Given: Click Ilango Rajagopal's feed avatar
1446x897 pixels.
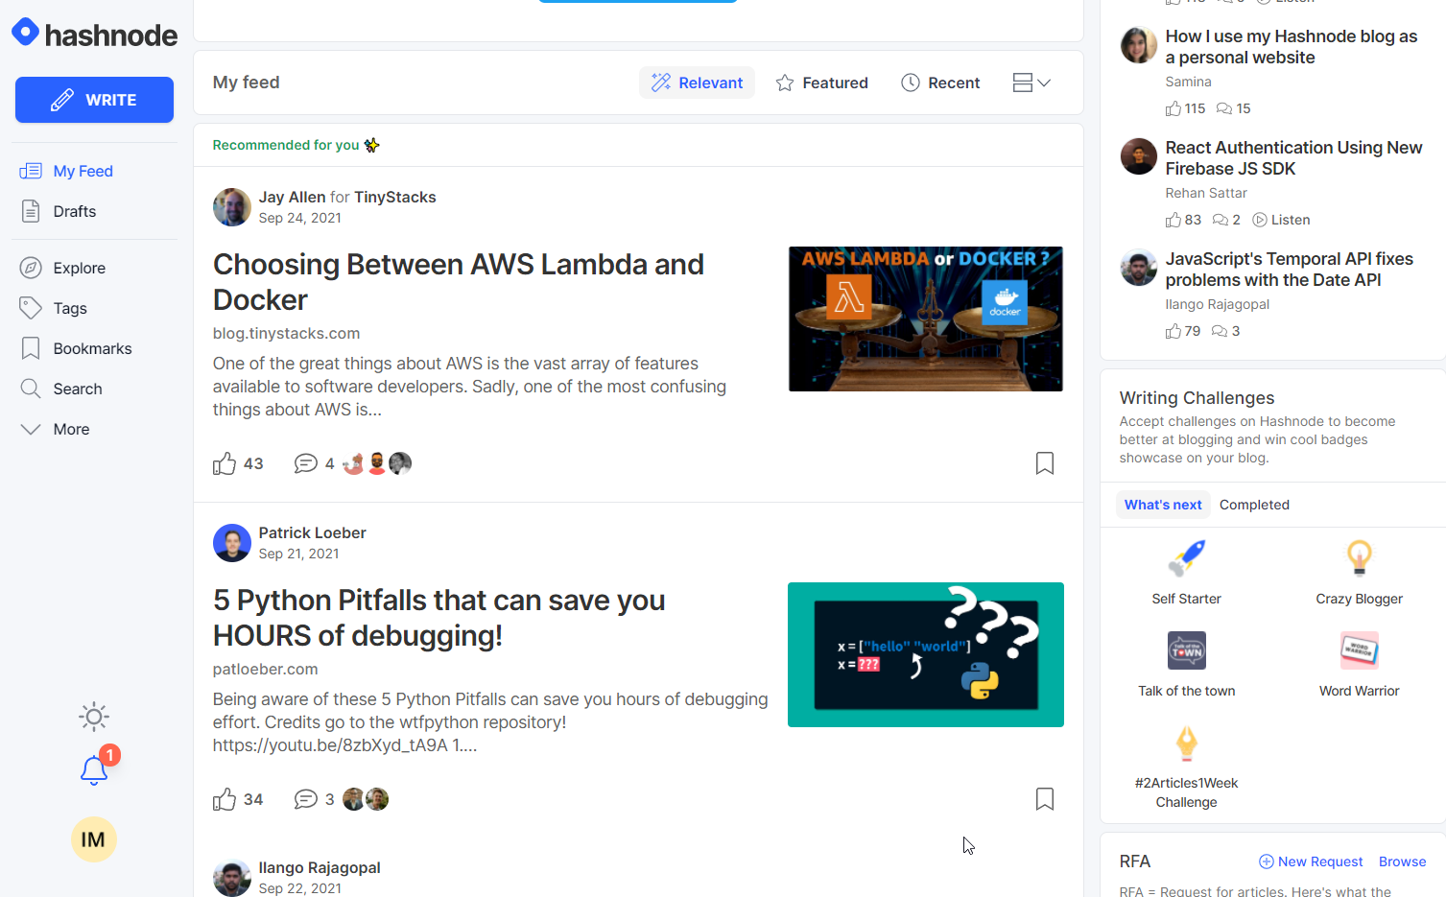Looking at the screenshot, I should tap(232, 878).
